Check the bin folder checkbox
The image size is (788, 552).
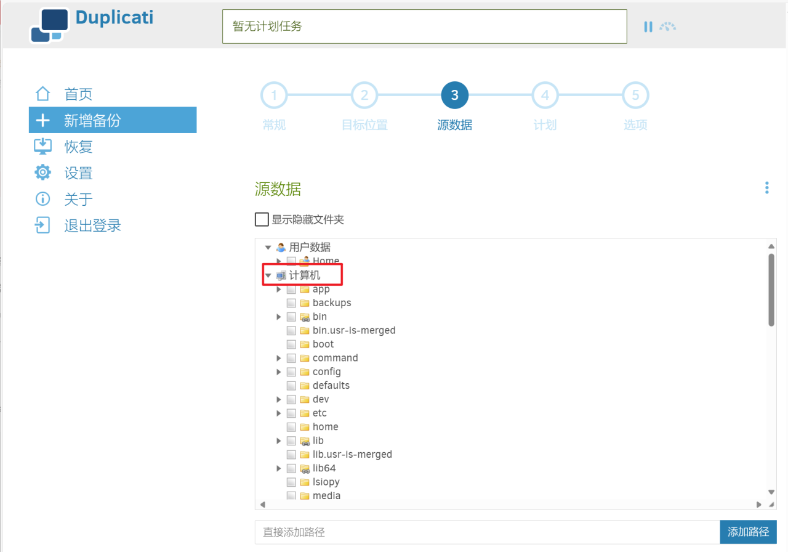[x=292, y=317]
